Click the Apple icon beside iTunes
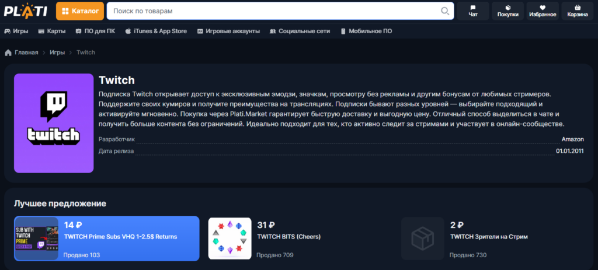The height and width of the screenshot is (270, 598). (x=128, y=31)
